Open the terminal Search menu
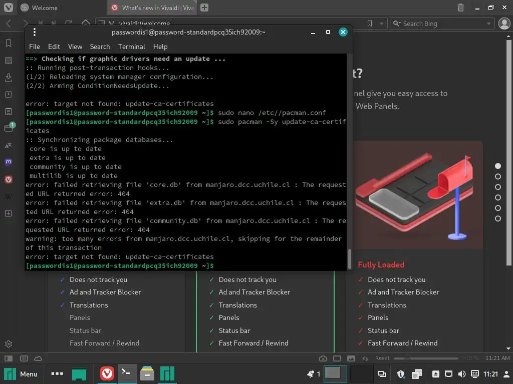The width and height of the screenshot is (513, 384). [100, 46]
